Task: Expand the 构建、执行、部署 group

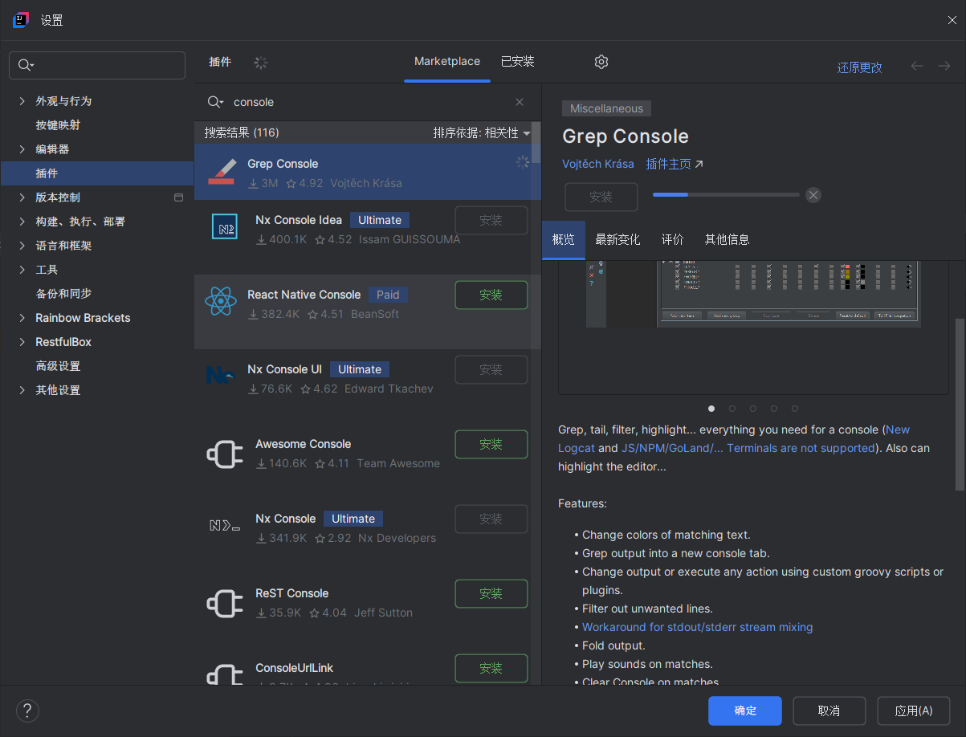Action: [22, 222]
